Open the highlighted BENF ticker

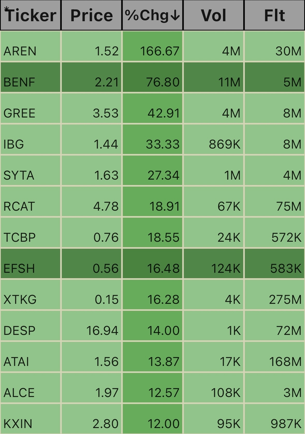tap(31, 77)
